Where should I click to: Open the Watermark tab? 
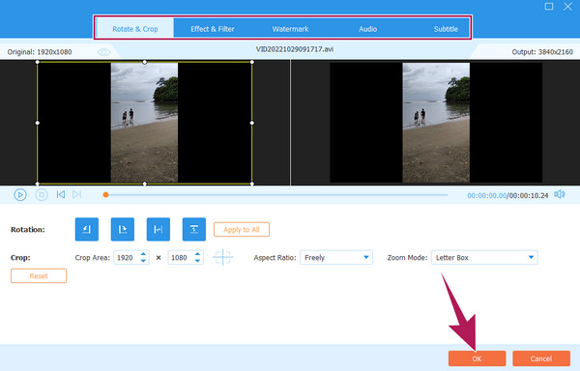click(290, 29)
